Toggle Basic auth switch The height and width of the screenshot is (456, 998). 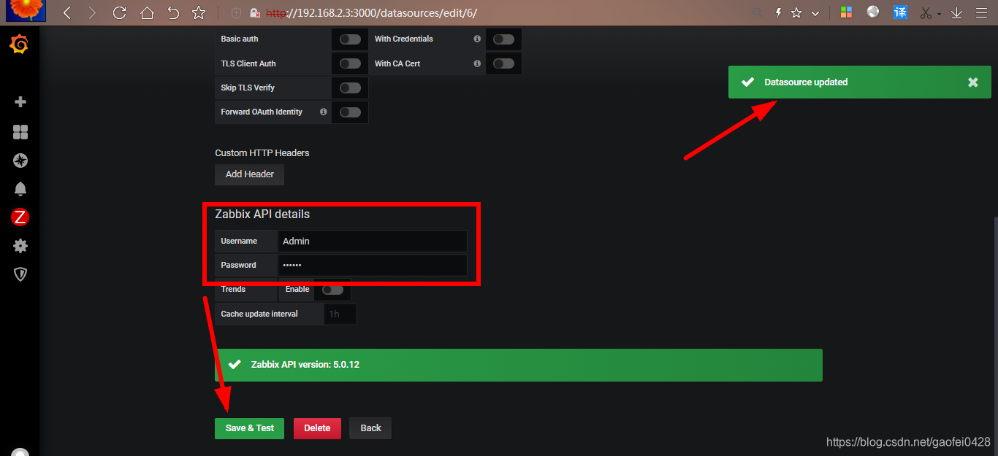point(350,39)
